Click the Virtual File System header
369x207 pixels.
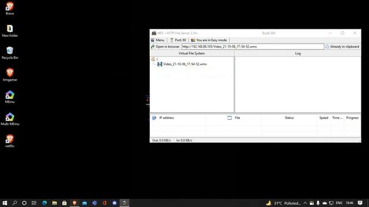point(192,53)
